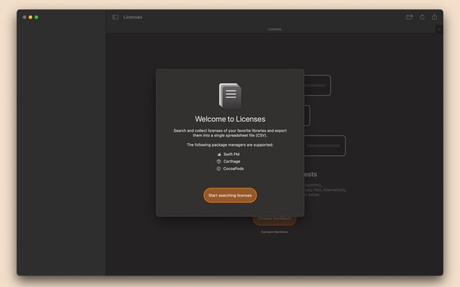Screen dimensions: 460x287
Task: Click 'The following package managers are supported' text
Action: point(230,145)
